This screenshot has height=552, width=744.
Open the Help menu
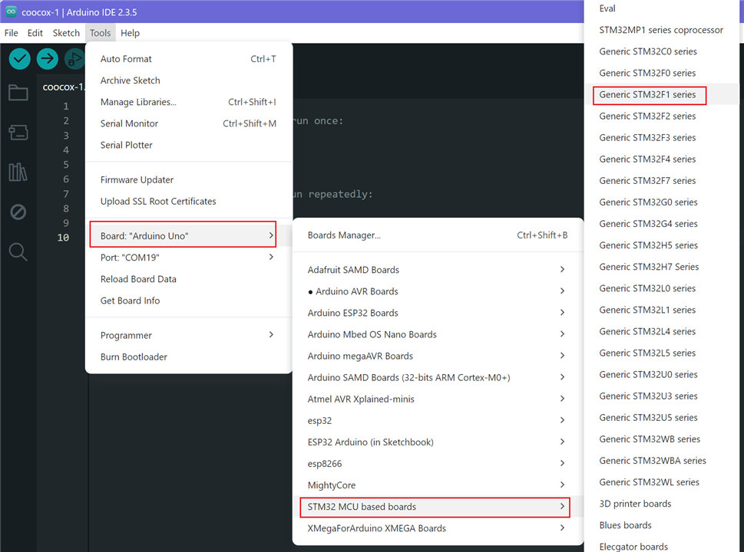(130, 33)
